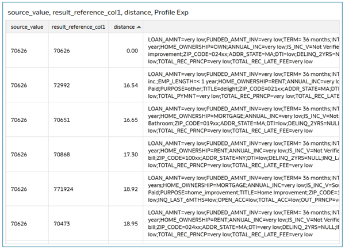Click source_value 70626 in the 18.95 row

point(19,224)
